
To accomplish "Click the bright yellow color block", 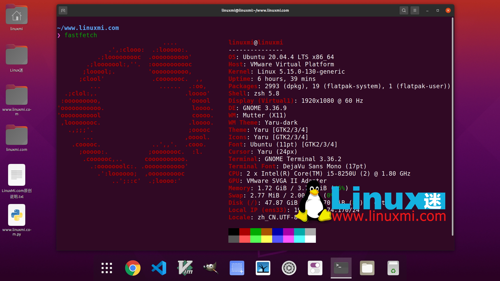I will (267, 239).
